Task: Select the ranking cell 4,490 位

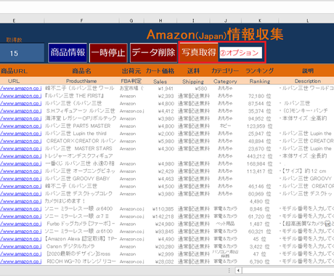Action: pos(260,201)
